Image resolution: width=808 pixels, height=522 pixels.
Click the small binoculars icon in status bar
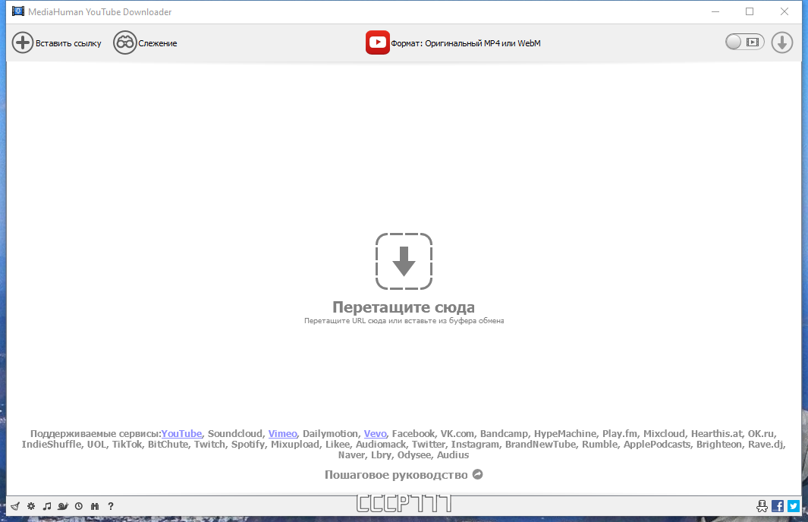(x=94, y=506)
